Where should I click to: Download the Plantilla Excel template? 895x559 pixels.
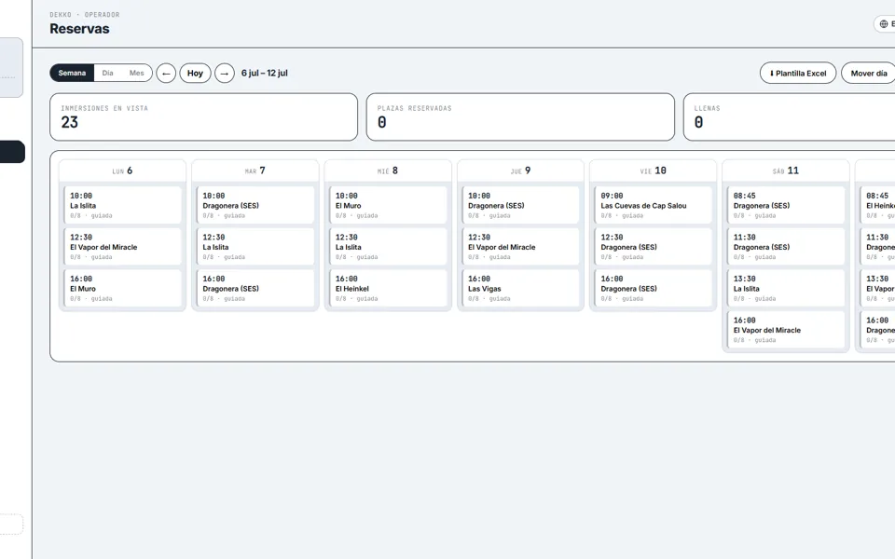(x=798, y=73)
